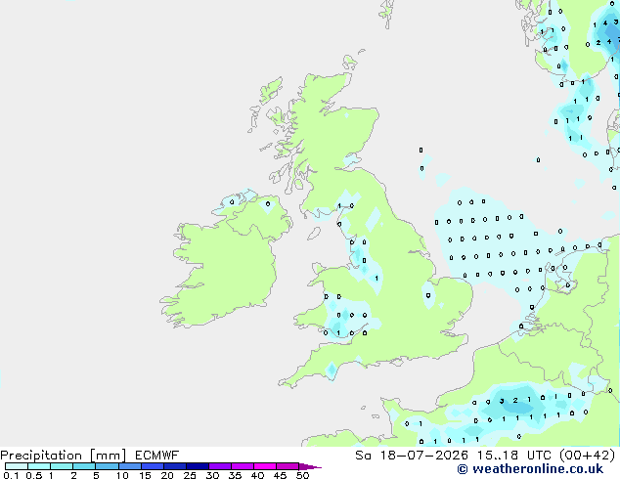Select the 20 to 25 mm legend swatch
Screen dimensions: 620x479
174,466
